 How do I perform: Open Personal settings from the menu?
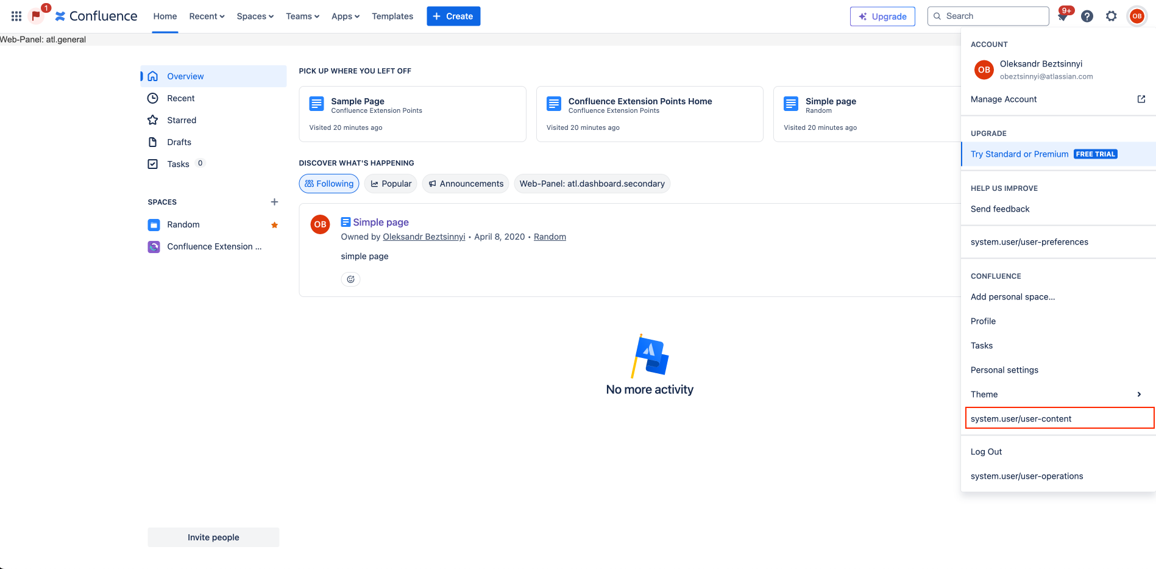point(1058,370)
